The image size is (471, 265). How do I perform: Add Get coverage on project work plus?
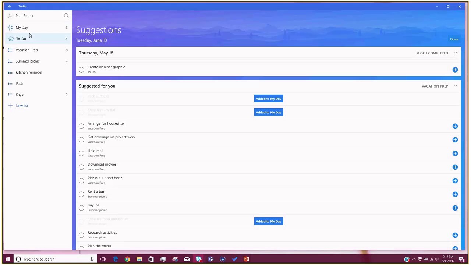pos(455,140)
